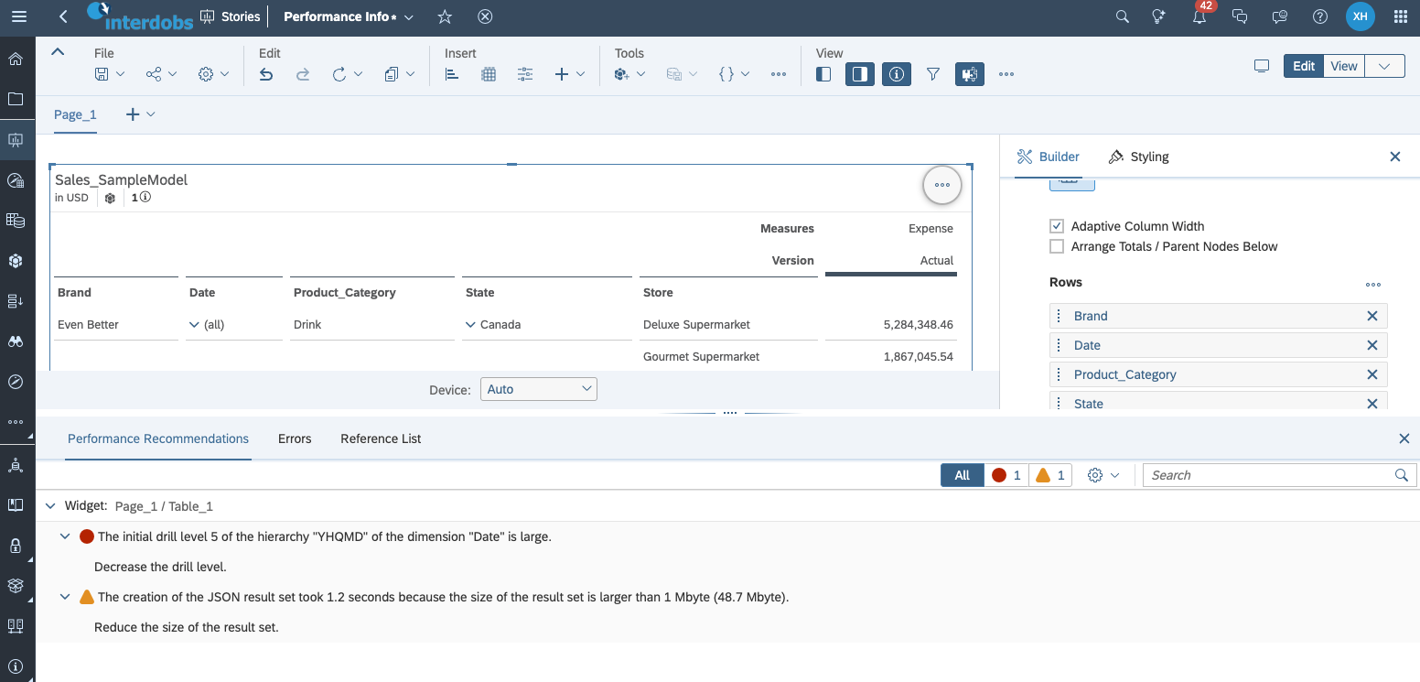Switch to the Errors tab

click(x=294, y=438)
